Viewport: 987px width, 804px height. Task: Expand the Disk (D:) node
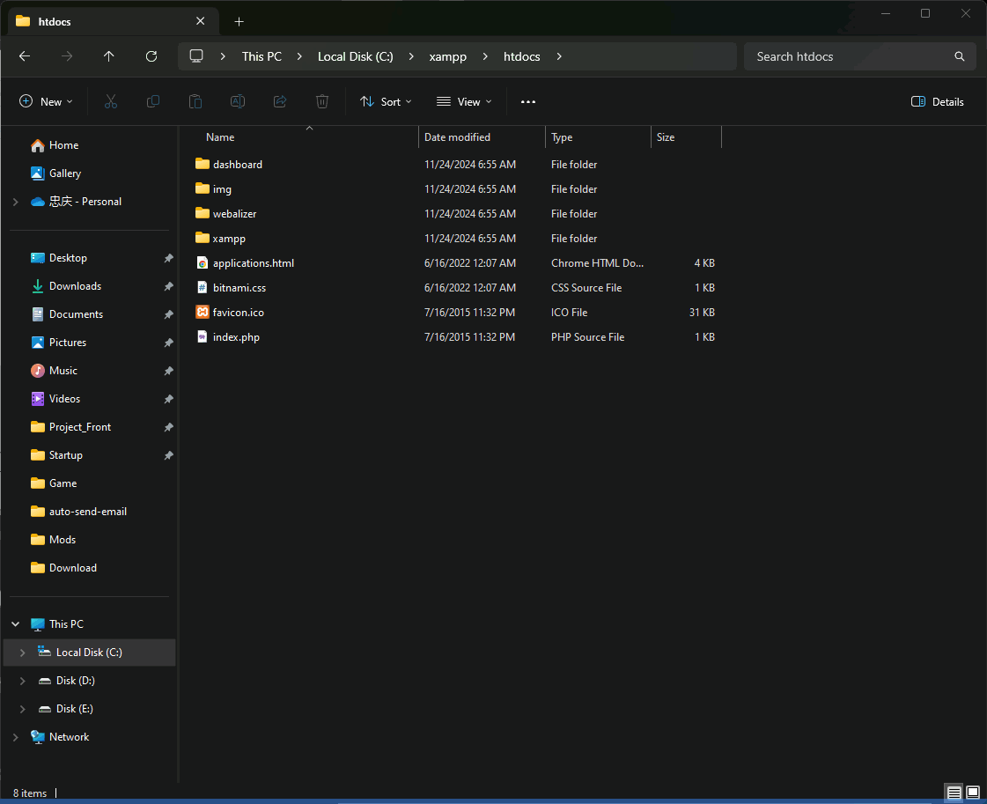pyautogui.click(x=23, y=681)
